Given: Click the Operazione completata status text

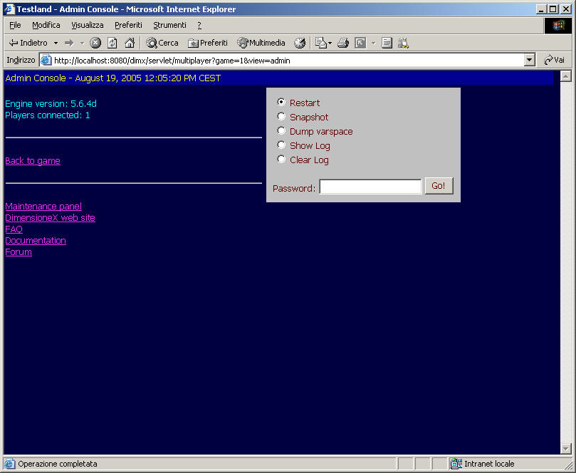Looking at the screenshot, I should coord(58,464).
